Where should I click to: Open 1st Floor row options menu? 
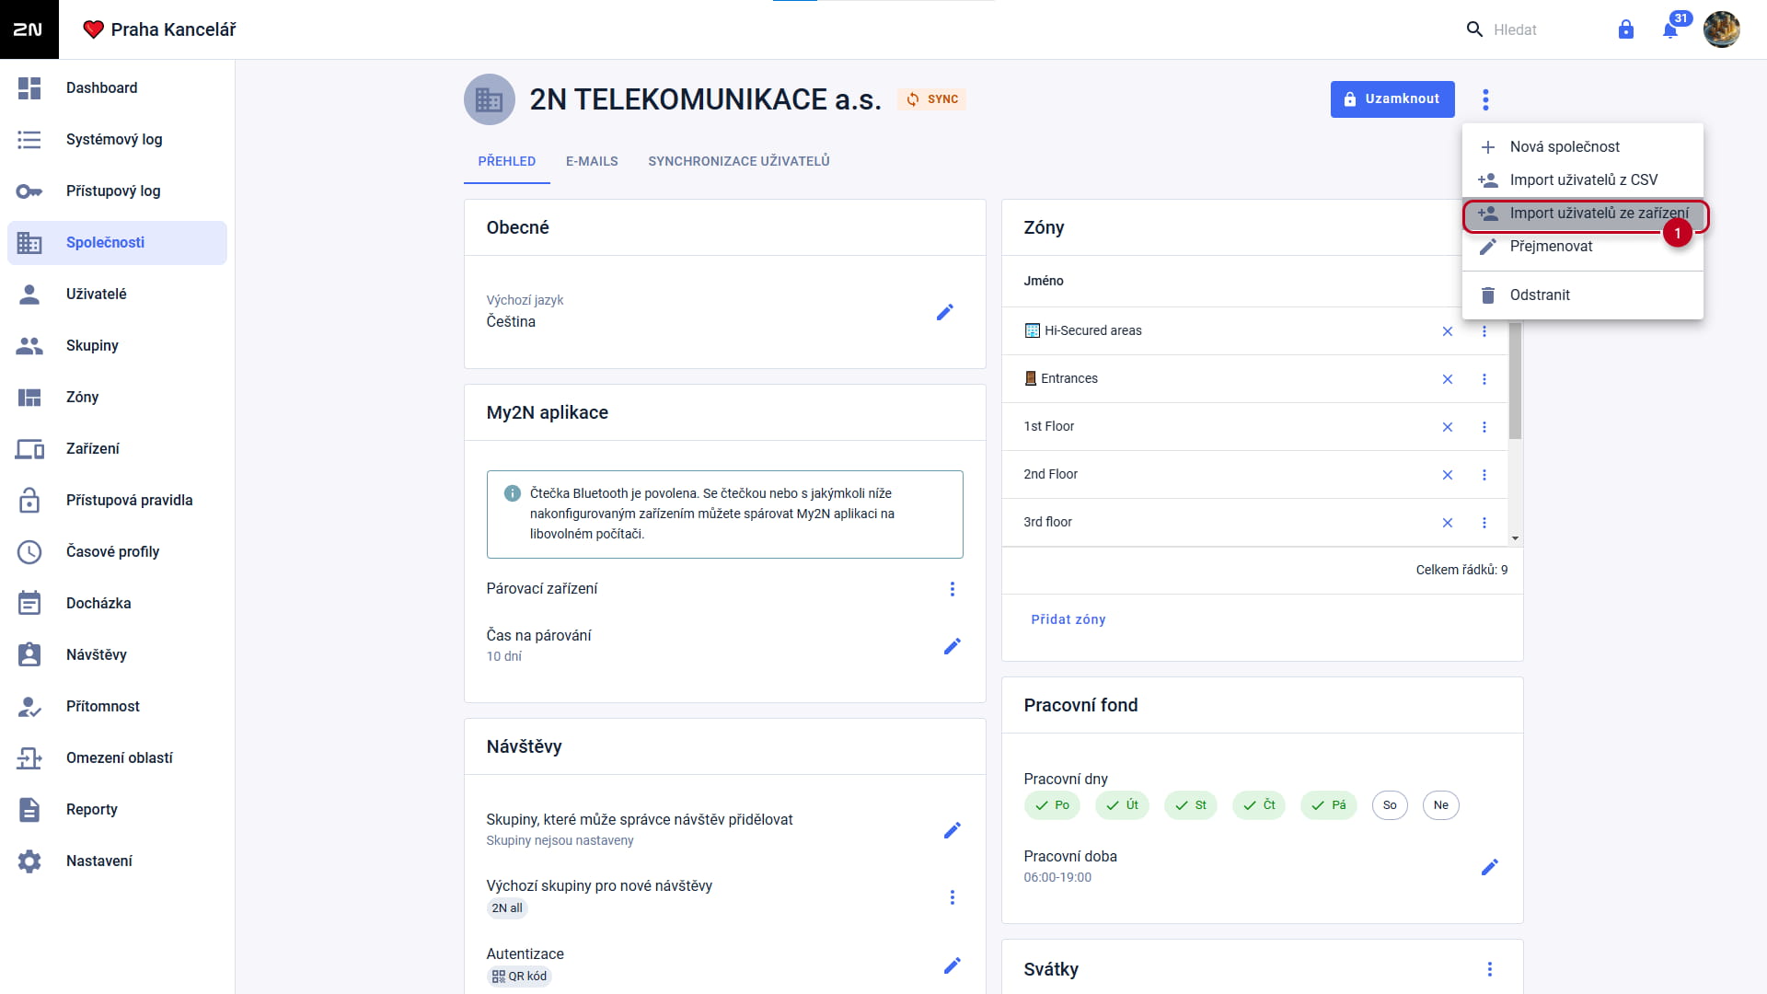(x=1484, y=427)
